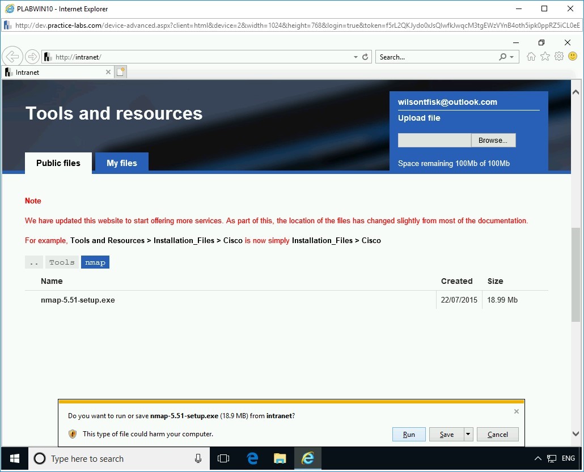The image size is (584, 472).
Task: Click the forward navigation arrow
Action: pyautogui.click(x=32, y=56)
